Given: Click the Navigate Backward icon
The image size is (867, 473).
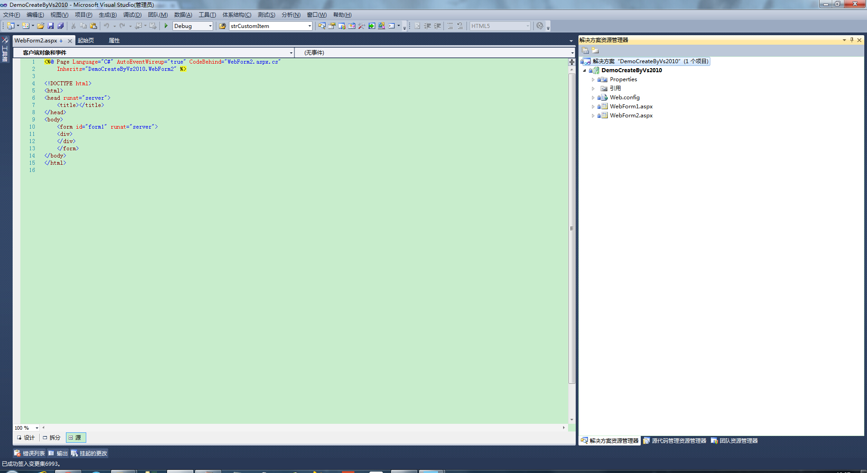Looking at the screenshot, I should [x=138, y=26].
